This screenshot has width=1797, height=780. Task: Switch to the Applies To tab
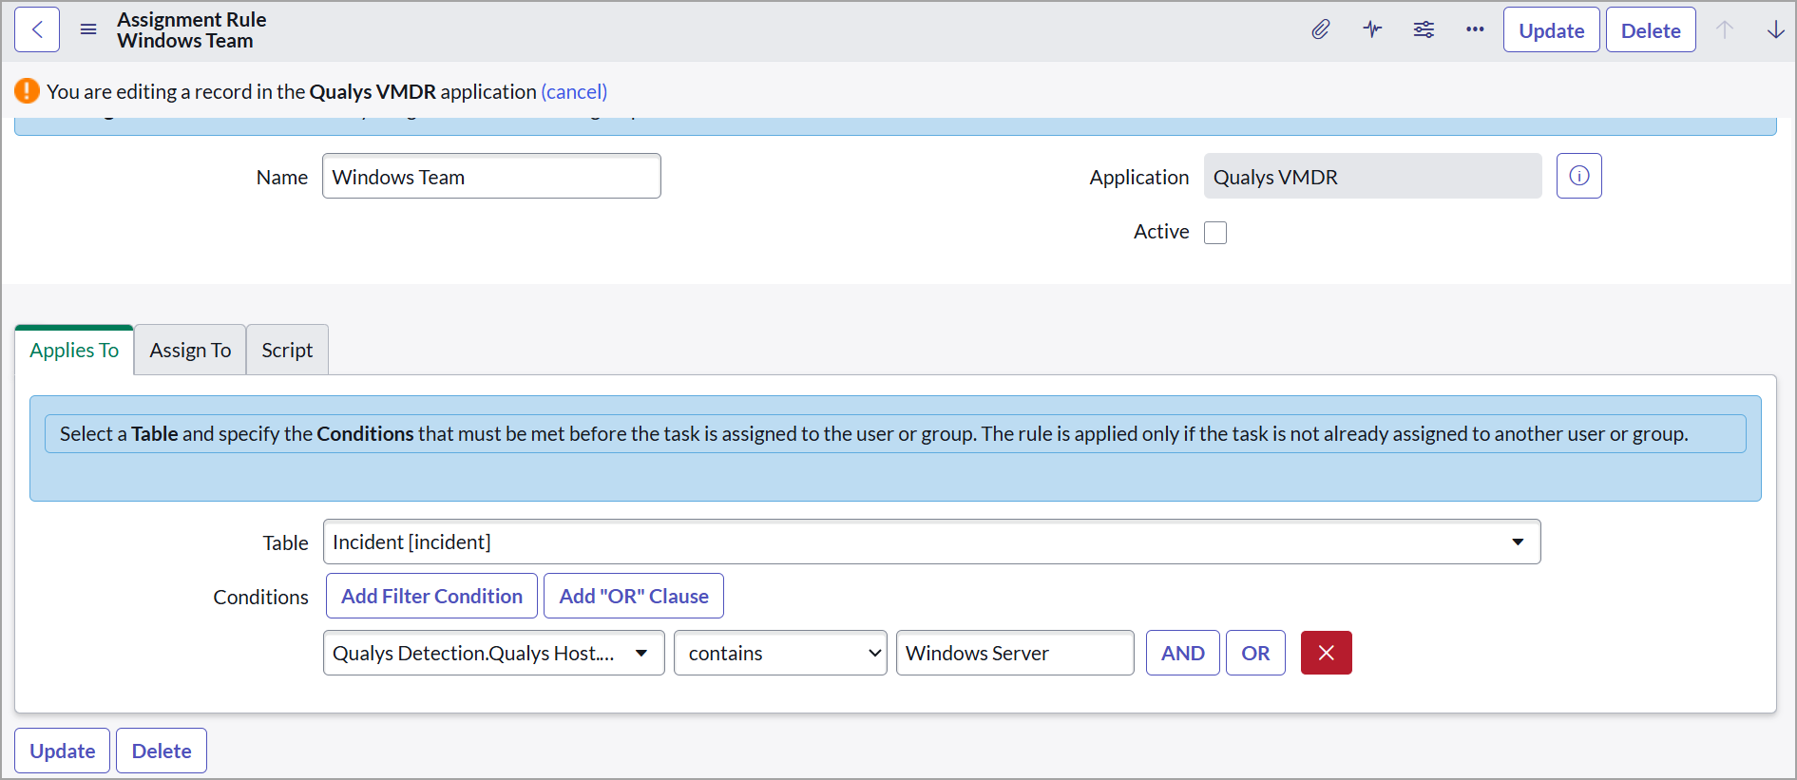tap(74, 350)
